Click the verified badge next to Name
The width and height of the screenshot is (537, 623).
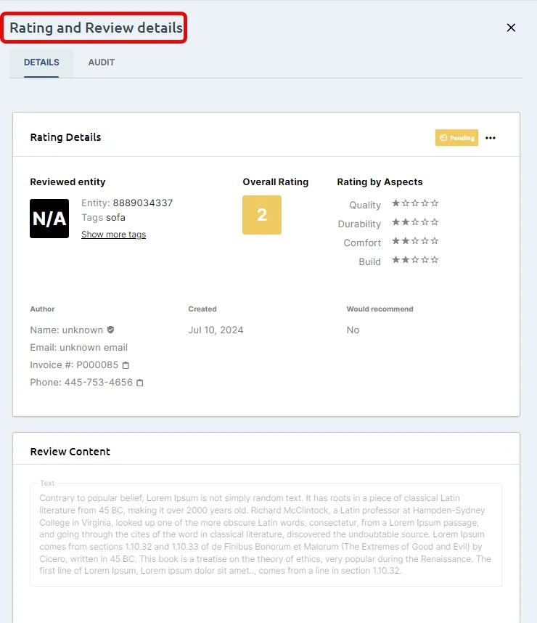pyautogui.click(x=111, y=330)
